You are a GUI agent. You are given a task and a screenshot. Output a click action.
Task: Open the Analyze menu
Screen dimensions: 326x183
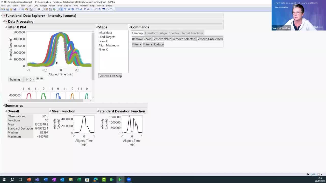click(x=43, y=6)
